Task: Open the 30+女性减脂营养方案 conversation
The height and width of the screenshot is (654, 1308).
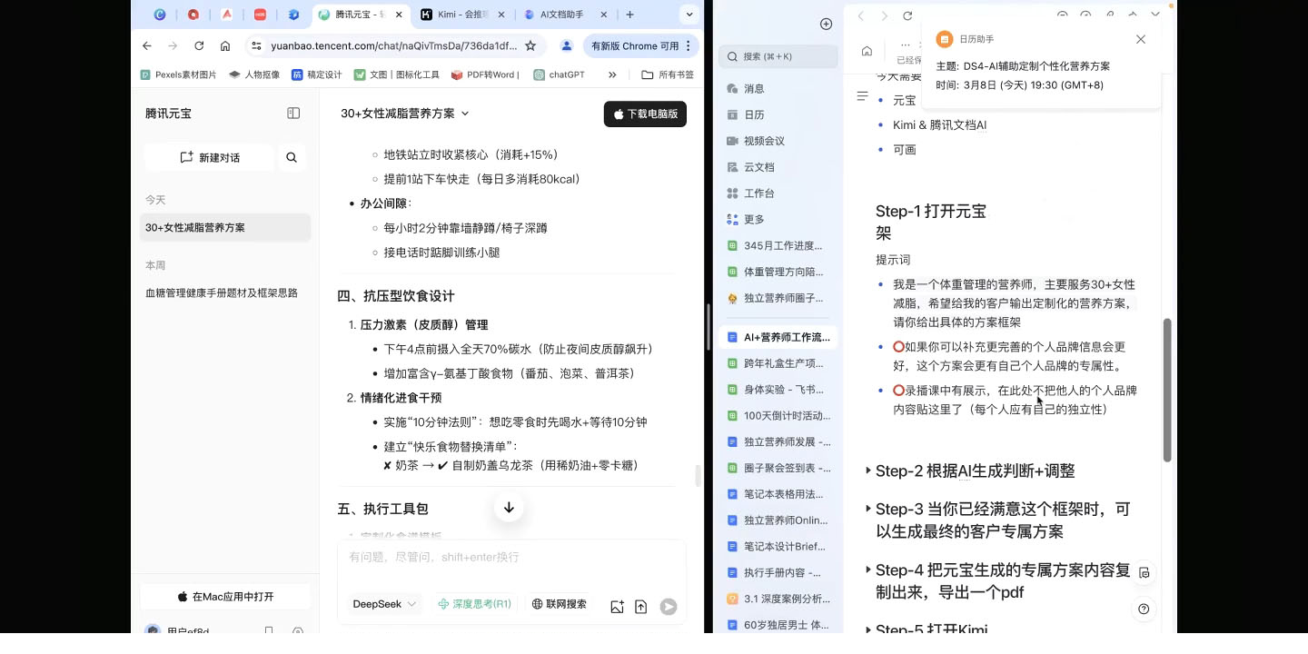Action: click(x=225, y=228)
